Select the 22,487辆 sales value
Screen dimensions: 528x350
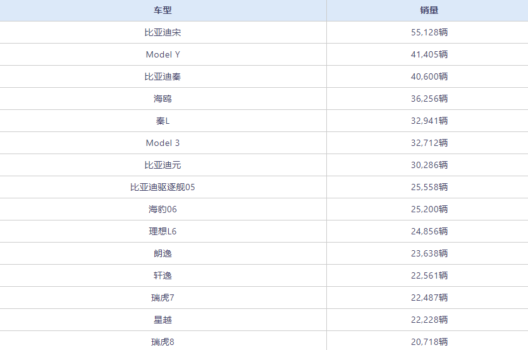429,298
